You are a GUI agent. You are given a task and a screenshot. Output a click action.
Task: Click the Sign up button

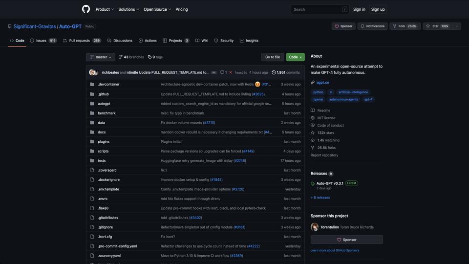point(378,9)
